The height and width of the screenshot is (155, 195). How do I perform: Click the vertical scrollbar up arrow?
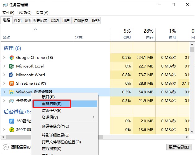(192, 44)
